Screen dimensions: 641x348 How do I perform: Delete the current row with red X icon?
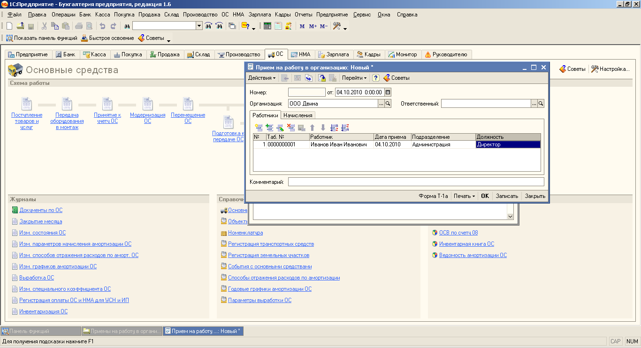tap(291, 128)
